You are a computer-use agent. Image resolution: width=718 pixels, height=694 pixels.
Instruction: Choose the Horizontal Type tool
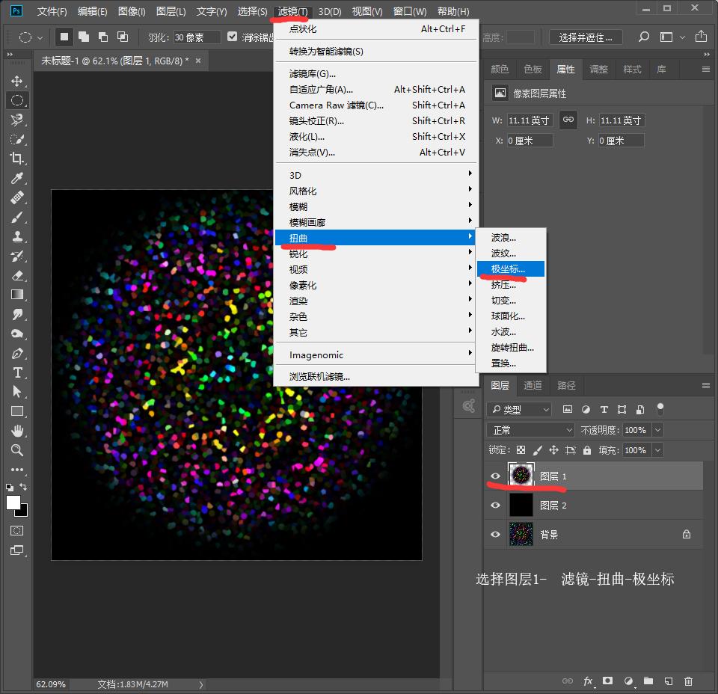pyautogui.click(x=17, y=372)
